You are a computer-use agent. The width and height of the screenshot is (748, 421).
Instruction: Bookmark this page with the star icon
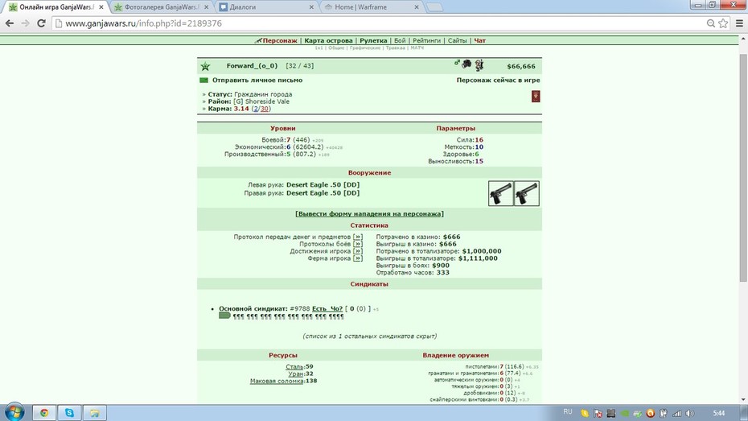coord(723,23)
